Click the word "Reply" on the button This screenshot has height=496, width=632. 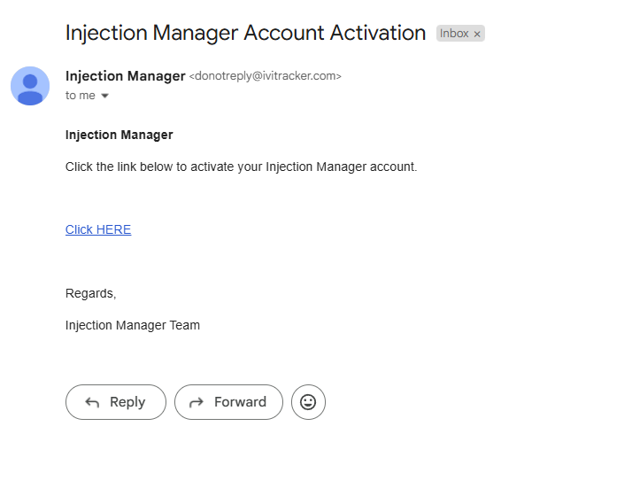127,402
